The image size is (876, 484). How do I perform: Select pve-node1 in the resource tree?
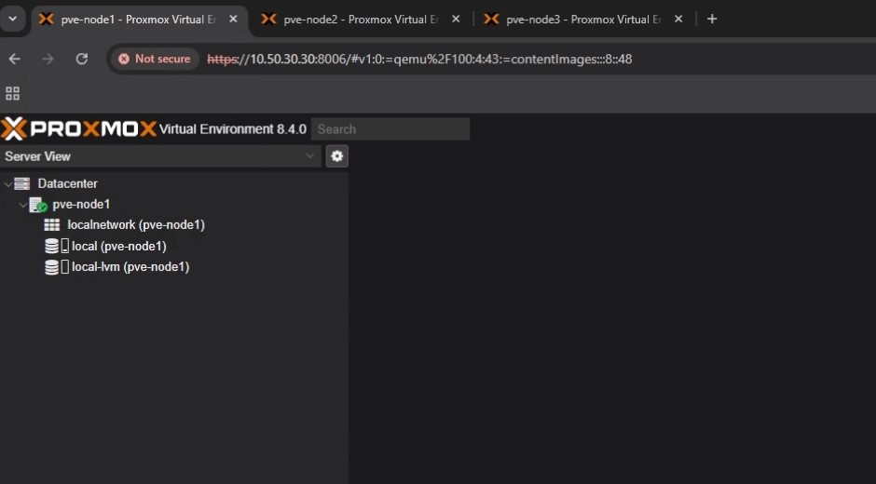coord(81,205)
